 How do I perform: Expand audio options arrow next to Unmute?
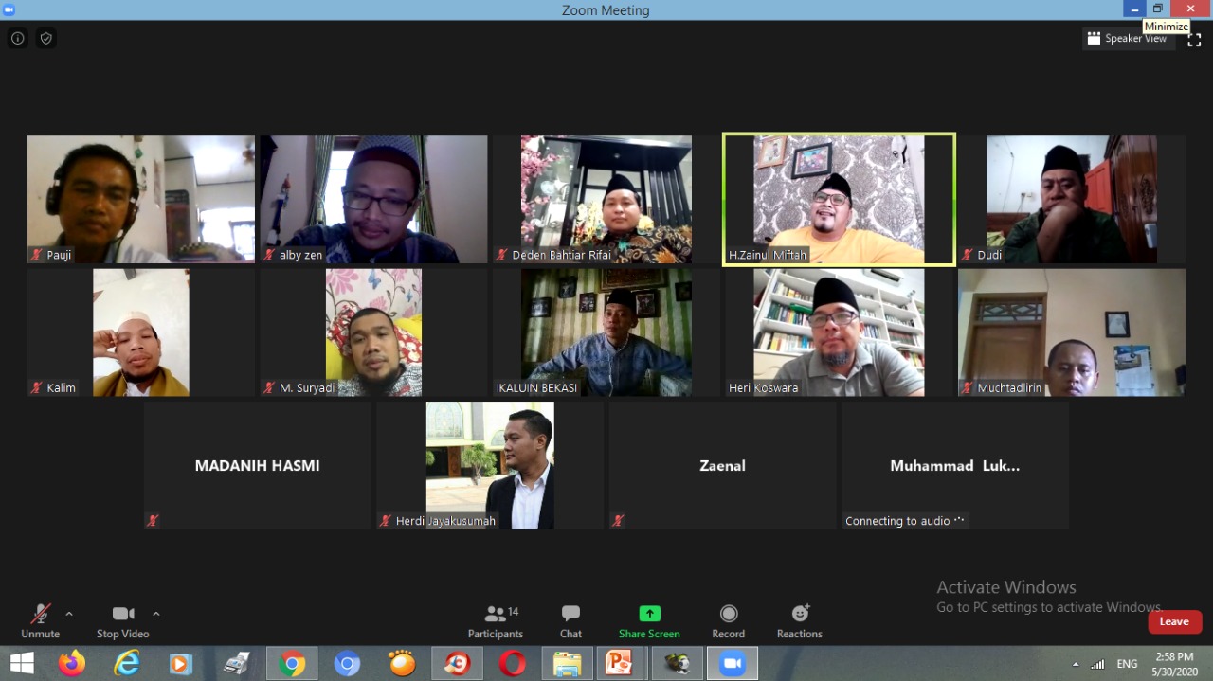coord(69,614)
